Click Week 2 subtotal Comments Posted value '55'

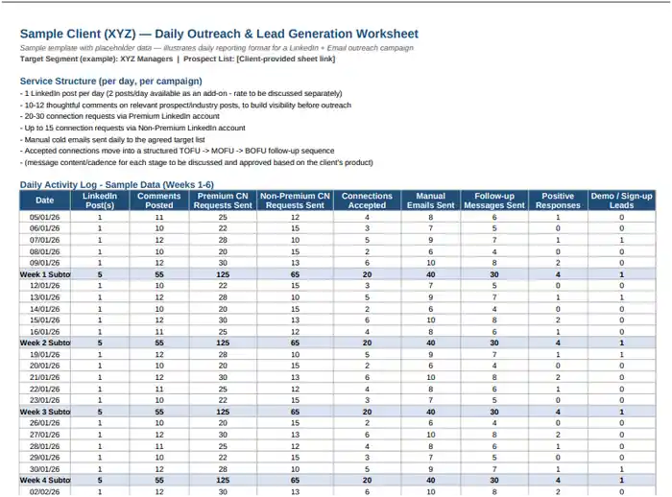point(159,343)
